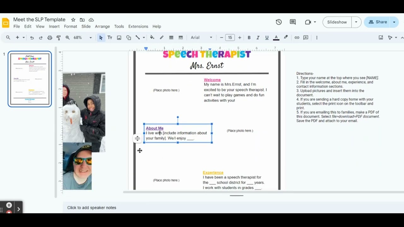Open the Edit menu
The height and width of the screenshot is (227, 404).
click(28, 26)
